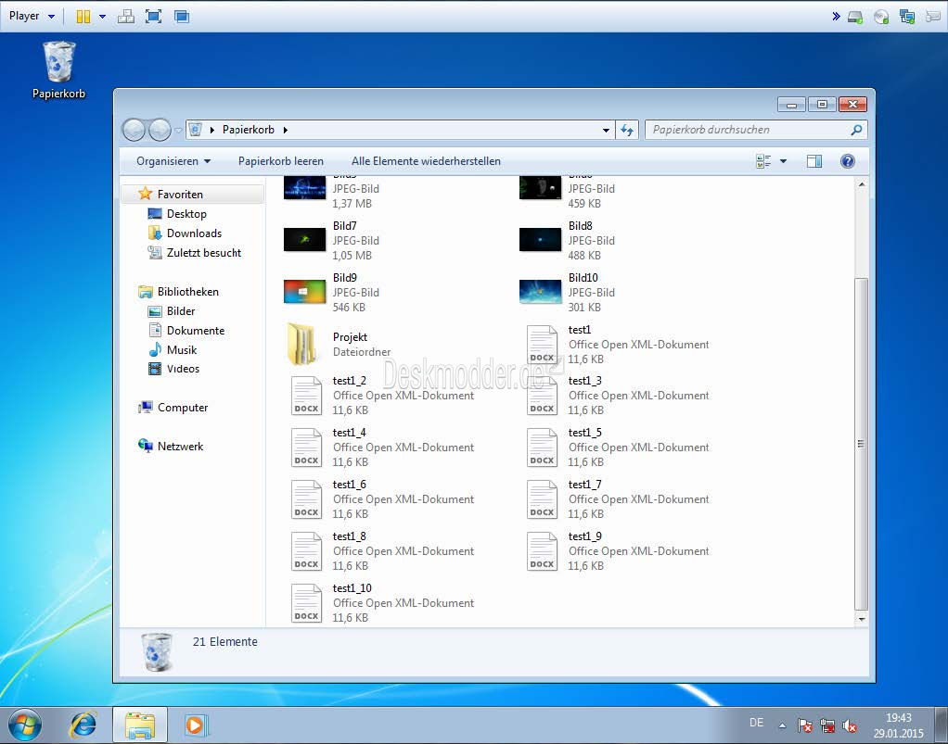Image resolution: width=948 pixels, height=744 pixels.
Task: Click the DE language indicator
Action: 756,723
